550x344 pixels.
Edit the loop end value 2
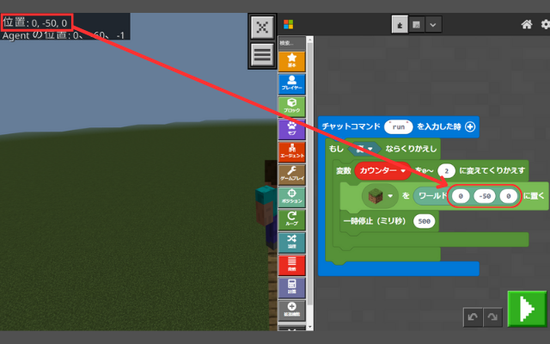tap(446, 171)
